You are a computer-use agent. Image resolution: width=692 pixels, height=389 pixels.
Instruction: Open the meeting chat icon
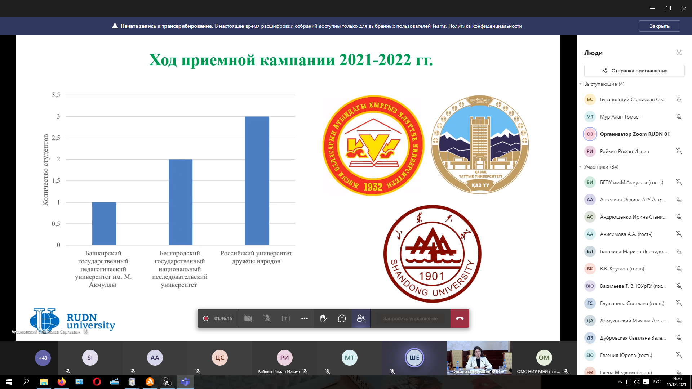pos(342,318)
